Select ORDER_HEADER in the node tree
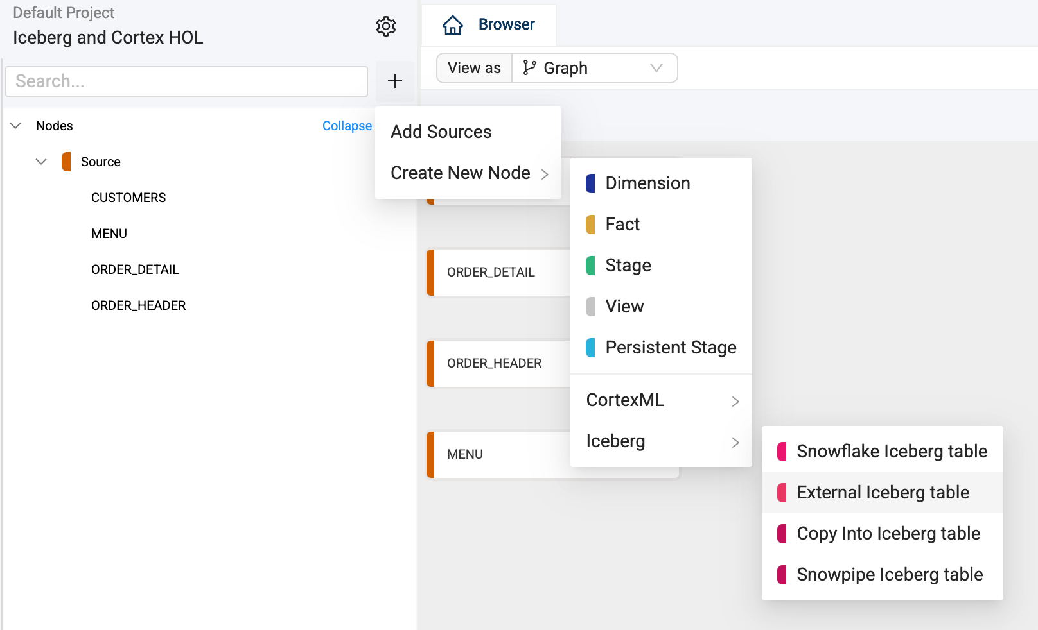 139,305
